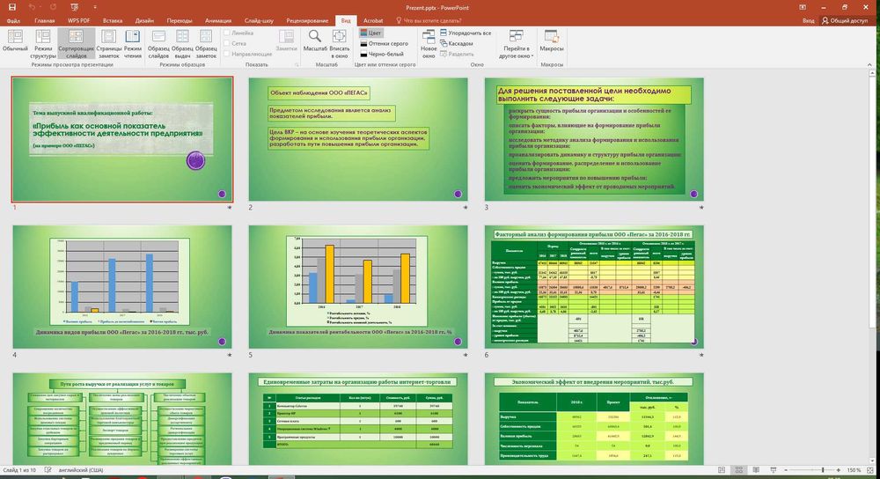Image resolution: width=880 pixels, height=479 pixels.
Task: Open the WPS PDF tab
Action: [78, 21]
